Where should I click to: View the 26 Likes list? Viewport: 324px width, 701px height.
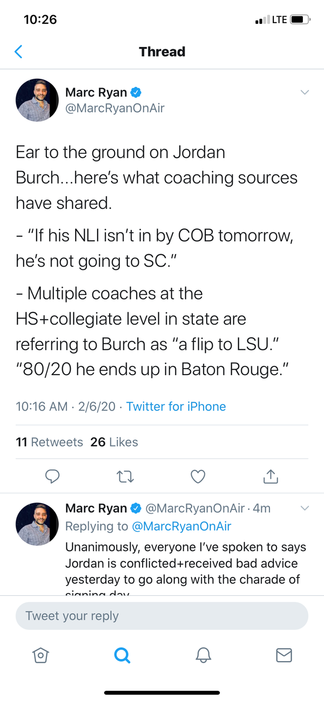[x=114, y=442]
